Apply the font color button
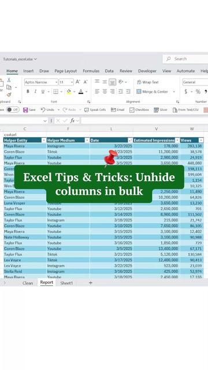Screen dimensions: 208x370 81,91
